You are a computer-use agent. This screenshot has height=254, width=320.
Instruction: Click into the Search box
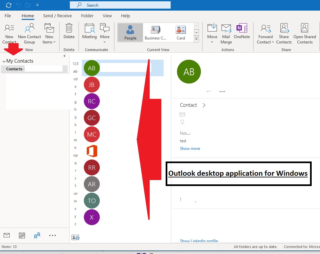pos(120,5)
